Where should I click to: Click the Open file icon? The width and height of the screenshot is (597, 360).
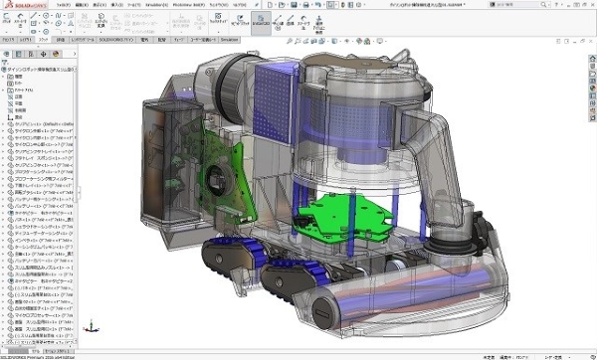click(282, 5)
